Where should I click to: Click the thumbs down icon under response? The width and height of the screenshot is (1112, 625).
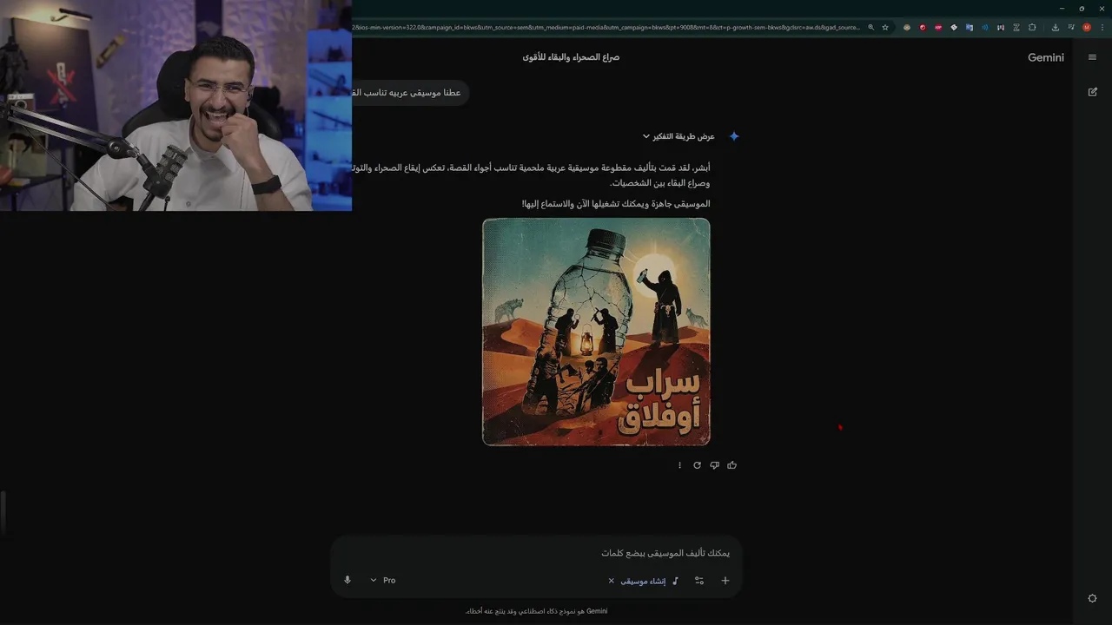click(x=714, y=465)
